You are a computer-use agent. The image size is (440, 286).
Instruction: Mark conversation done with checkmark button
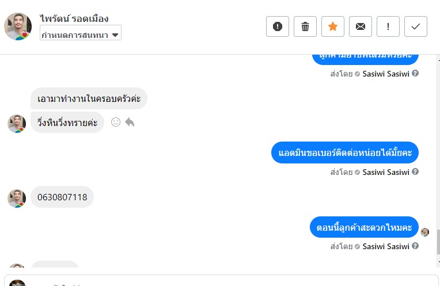(x=416, y=26)
